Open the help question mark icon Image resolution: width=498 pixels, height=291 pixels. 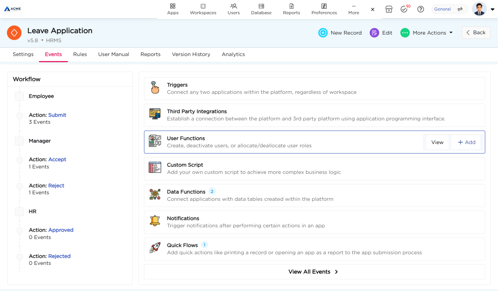[421, 9]
